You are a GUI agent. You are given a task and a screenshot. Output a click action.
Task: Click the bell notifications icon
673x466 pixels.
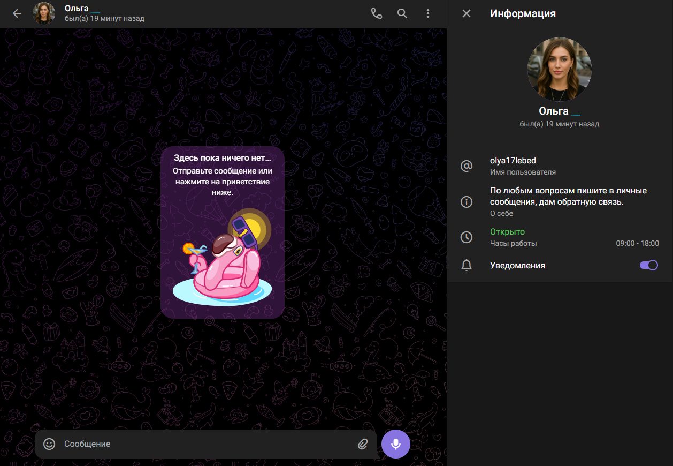(x=466, y=266)
